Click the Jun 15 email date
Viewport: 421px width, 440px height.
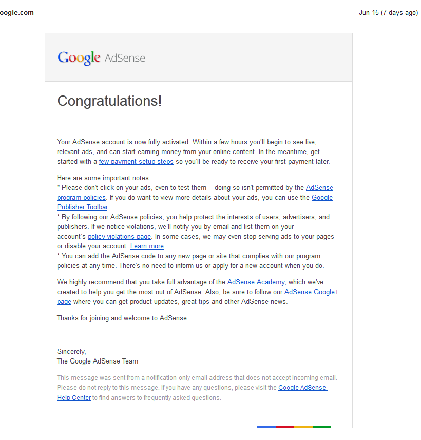coord(389,13)
